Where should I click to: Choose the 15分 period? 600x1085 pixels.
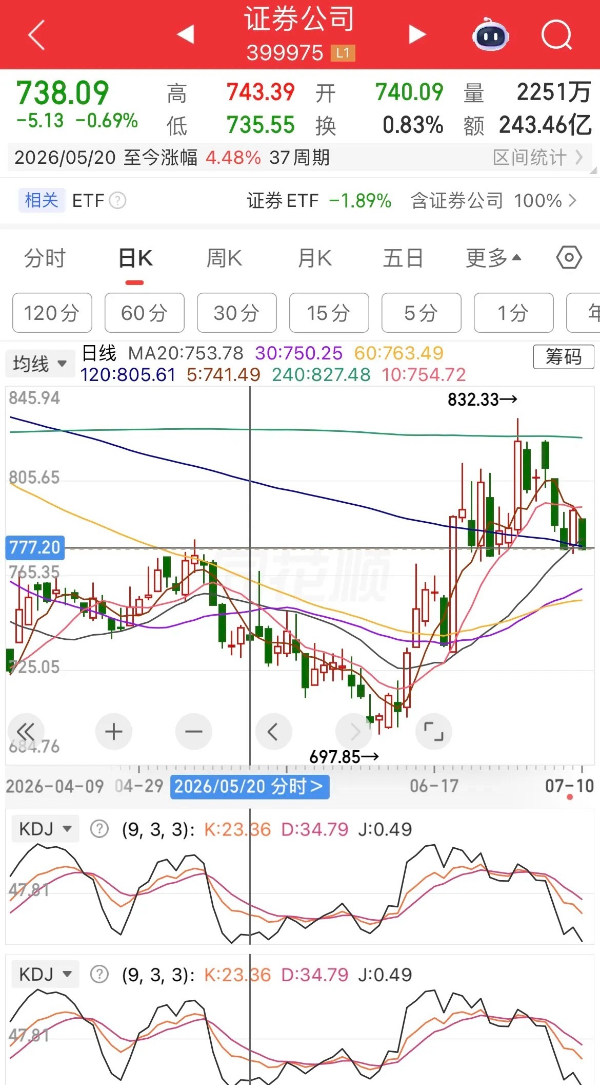pyautogui.click(x=329, y=313)
